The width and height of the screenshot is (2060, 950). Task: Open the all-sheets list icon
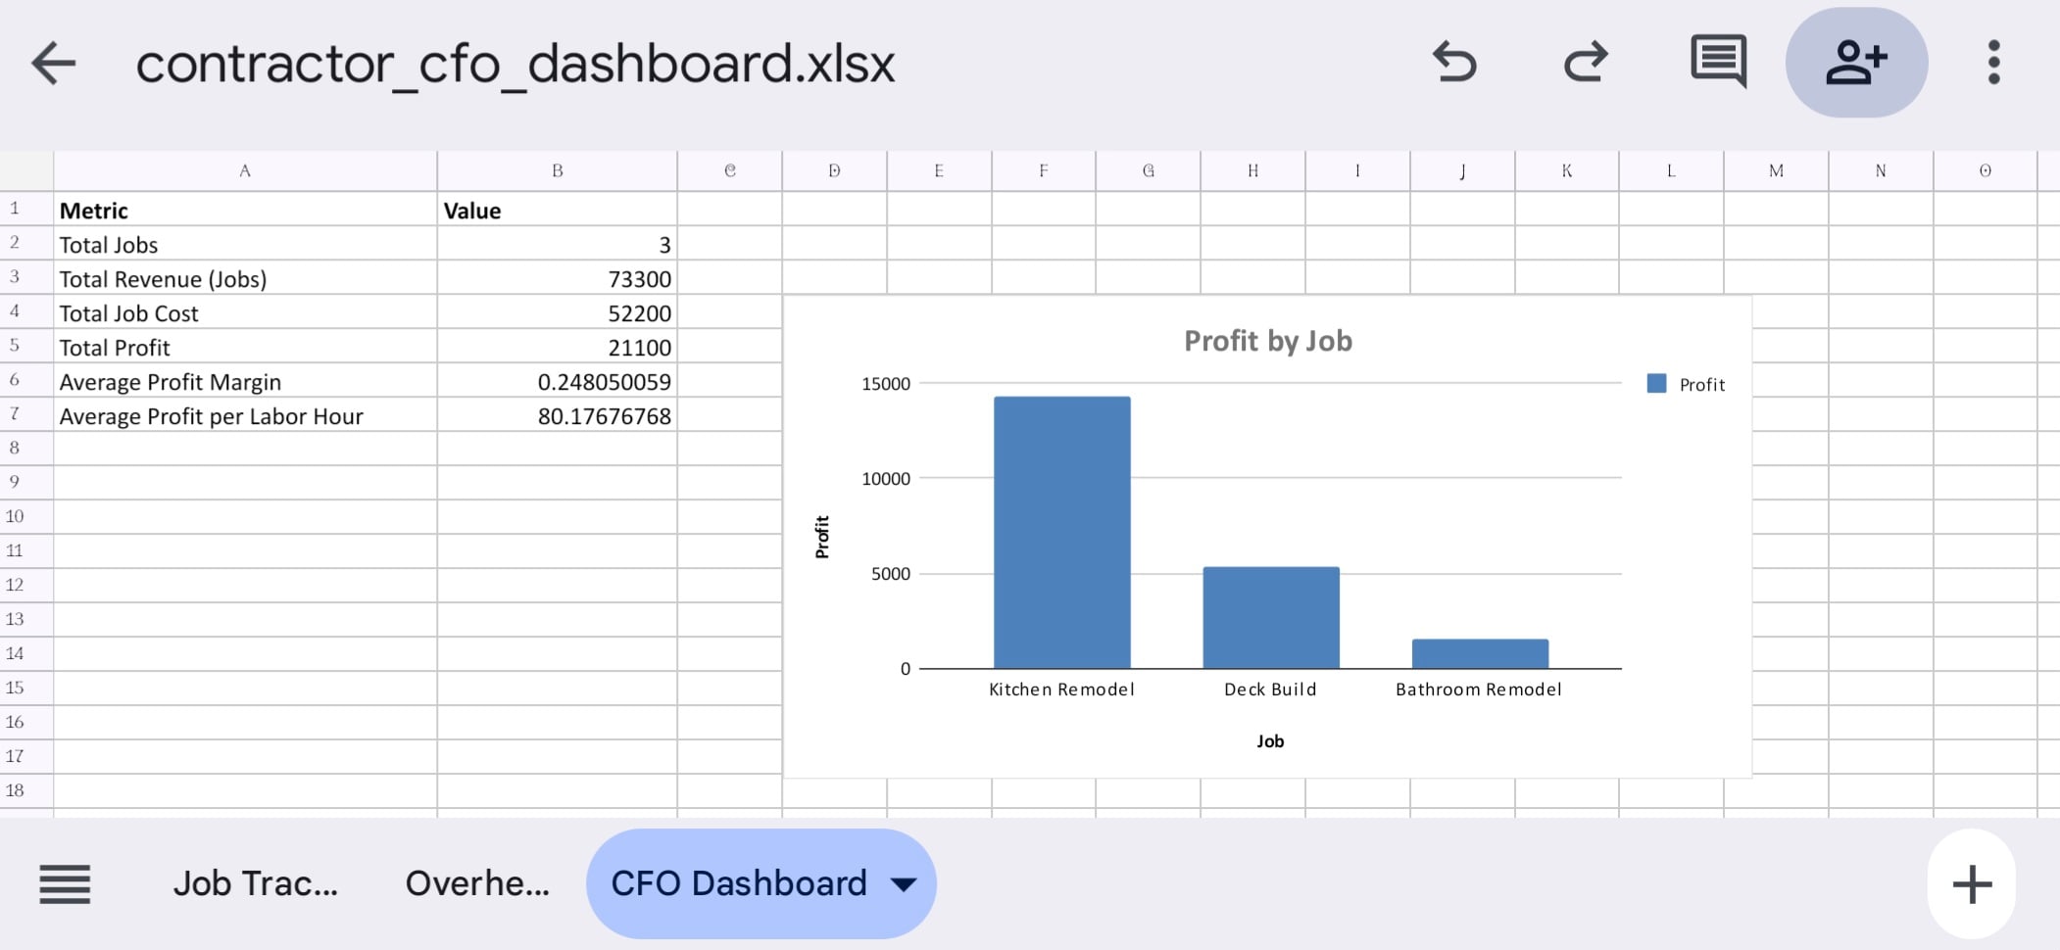point(65,883)
